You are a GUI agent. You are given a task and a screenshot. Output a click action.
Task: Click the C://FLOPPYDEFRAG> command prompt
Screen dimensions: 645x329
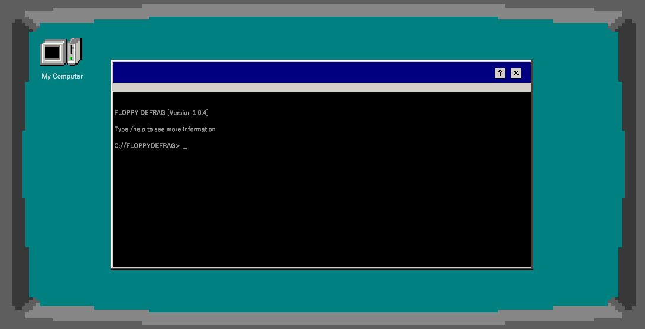147,145
